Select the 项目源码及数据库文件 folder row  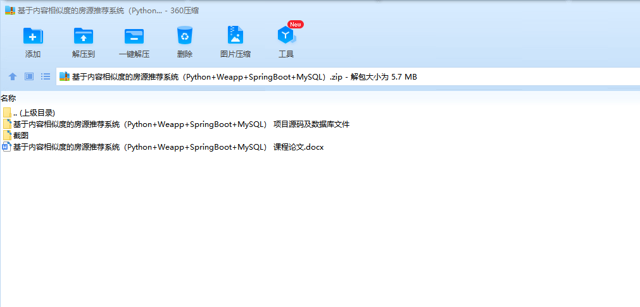click(x=176, y=124)
